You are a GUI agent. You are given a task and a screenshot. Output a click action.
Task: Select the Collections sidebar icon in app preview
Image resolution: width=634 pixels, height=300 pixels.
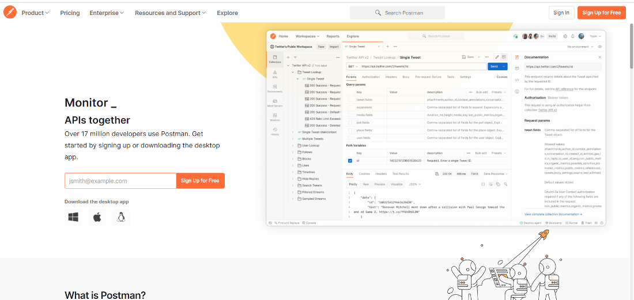[275, 59]
